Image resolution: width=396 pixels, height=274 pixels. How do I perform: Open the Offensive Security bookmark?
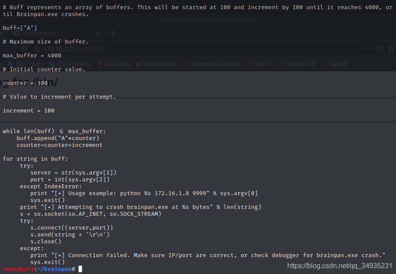pos(211,64)
